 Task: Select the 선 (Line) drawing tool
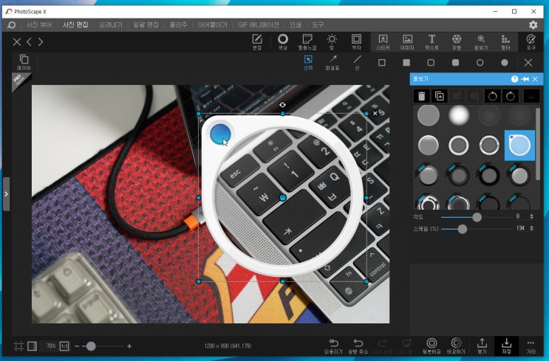click(x=357, y=63)
